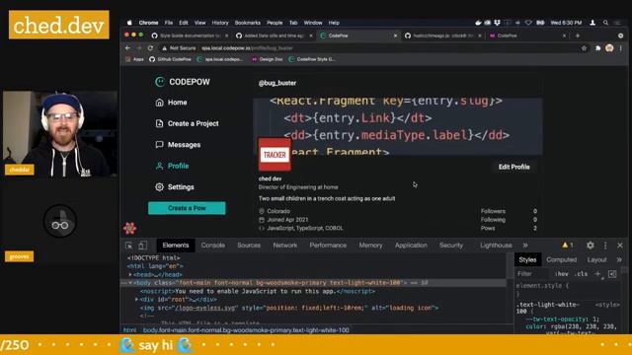632x355 pixels.
Task: Toggle the DevTools device toolbar icon
Action: [142, 246]
